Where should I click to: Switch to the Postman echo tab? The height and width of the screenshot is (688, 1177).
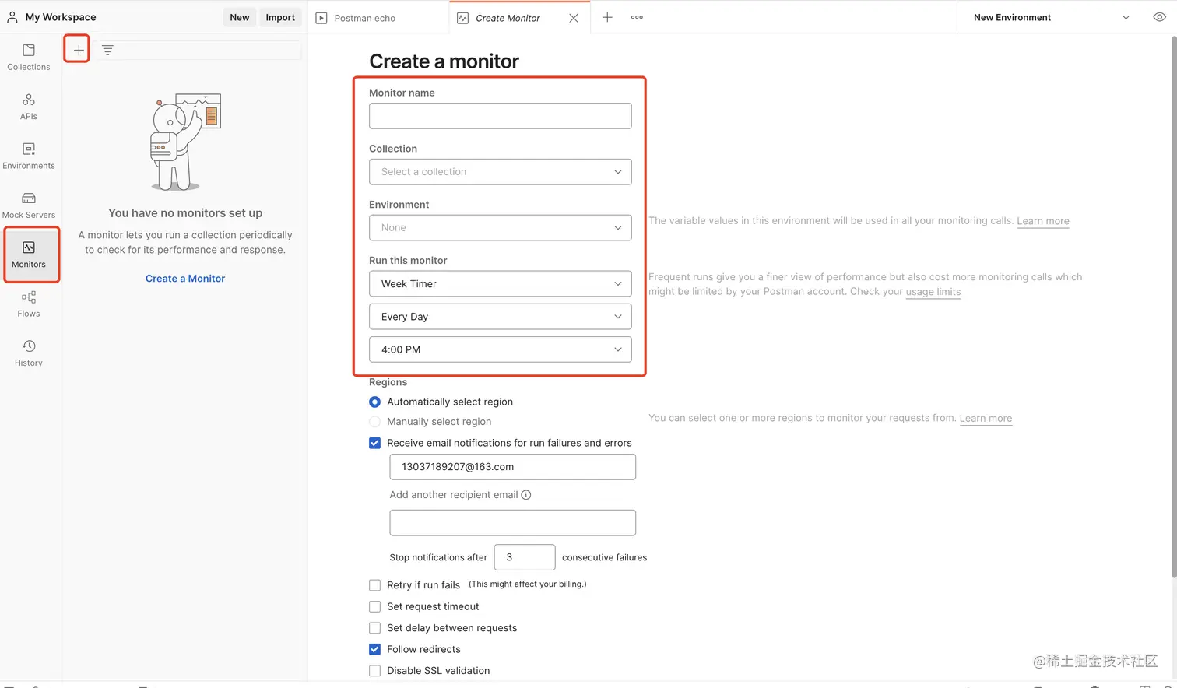tap(379, 18)
